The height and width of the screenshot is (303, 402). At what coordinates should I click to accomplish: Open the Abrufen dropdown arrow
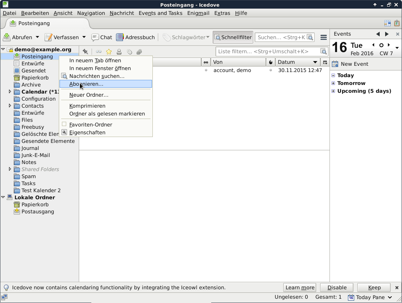tap(38, 38)
